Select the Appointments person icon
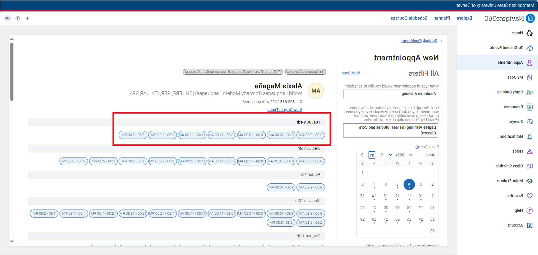This screenshot has height=255, width=538. click(x=530, y=63)
